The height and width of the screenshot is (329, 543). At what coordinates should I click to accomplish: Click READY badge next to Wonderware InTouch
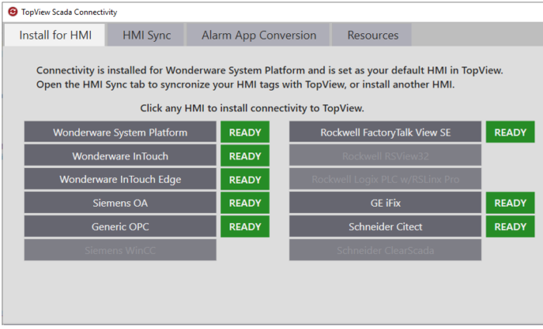pyautogui.click(x=245, y=156)
